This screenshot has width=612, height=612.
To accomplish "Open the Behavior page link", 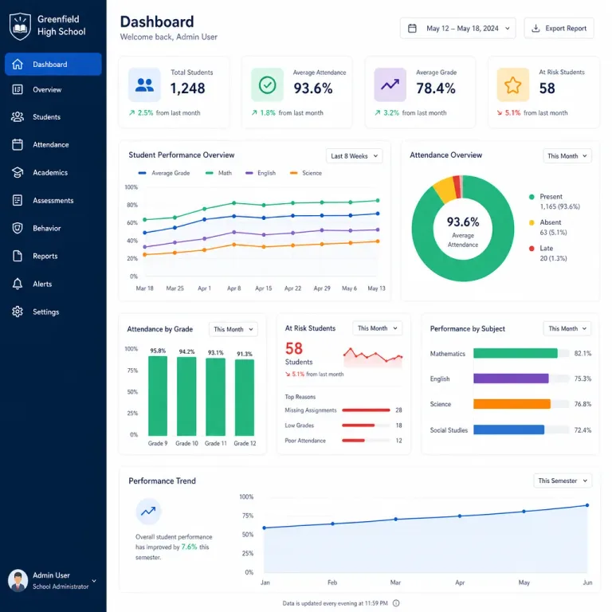I will [x=53, y=228].
